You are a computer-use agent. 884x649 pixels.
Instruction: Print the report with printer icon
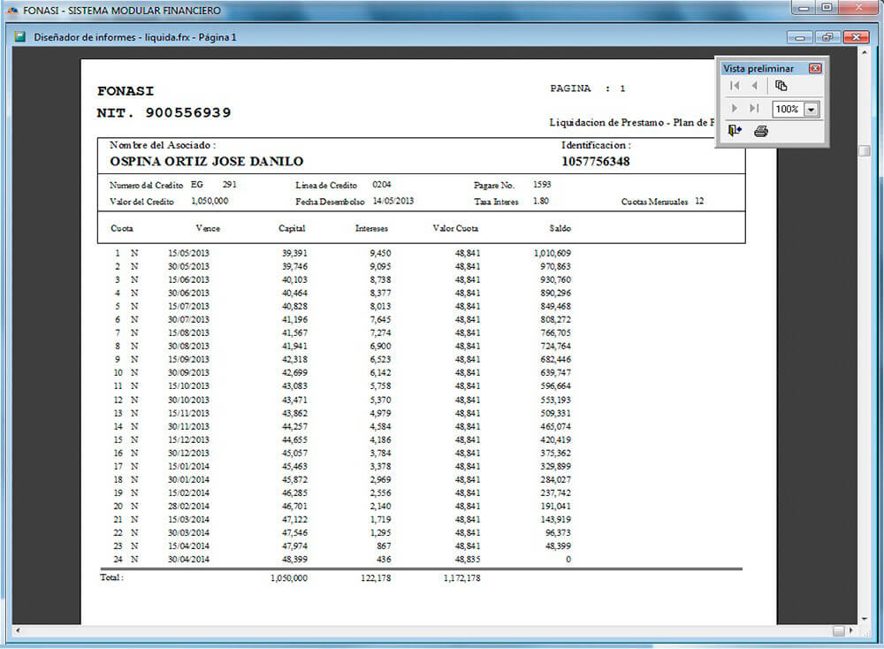tap(761, 131)
